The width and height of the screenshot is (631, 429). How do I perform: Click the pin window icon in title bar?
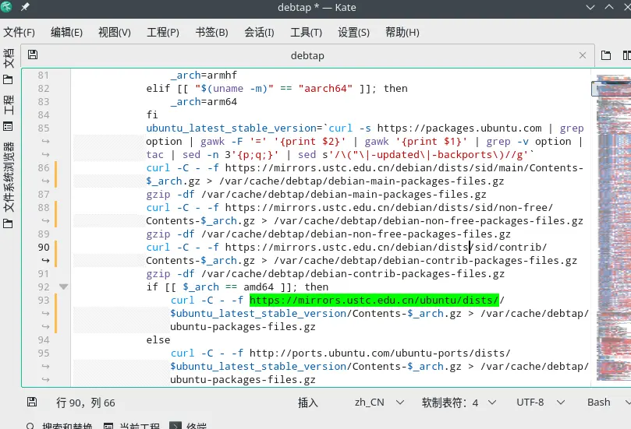(26, 7)
